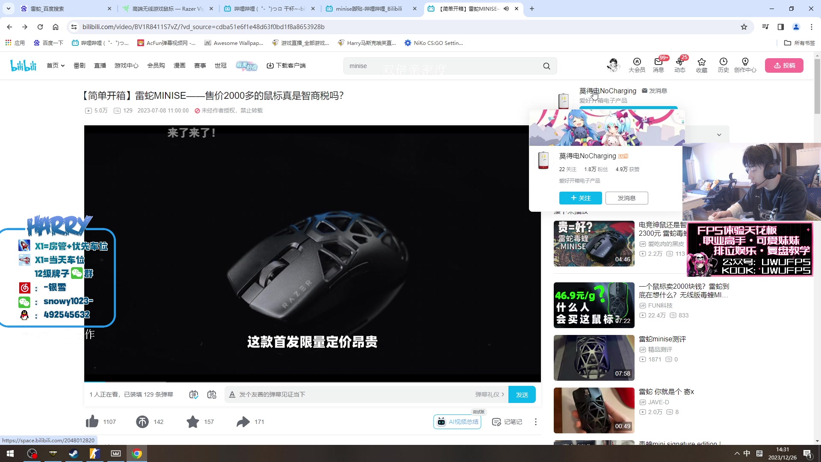Open 漫画 in the navigation bar
This screenshot has width=821, height=462.
[x=180, y=65]
